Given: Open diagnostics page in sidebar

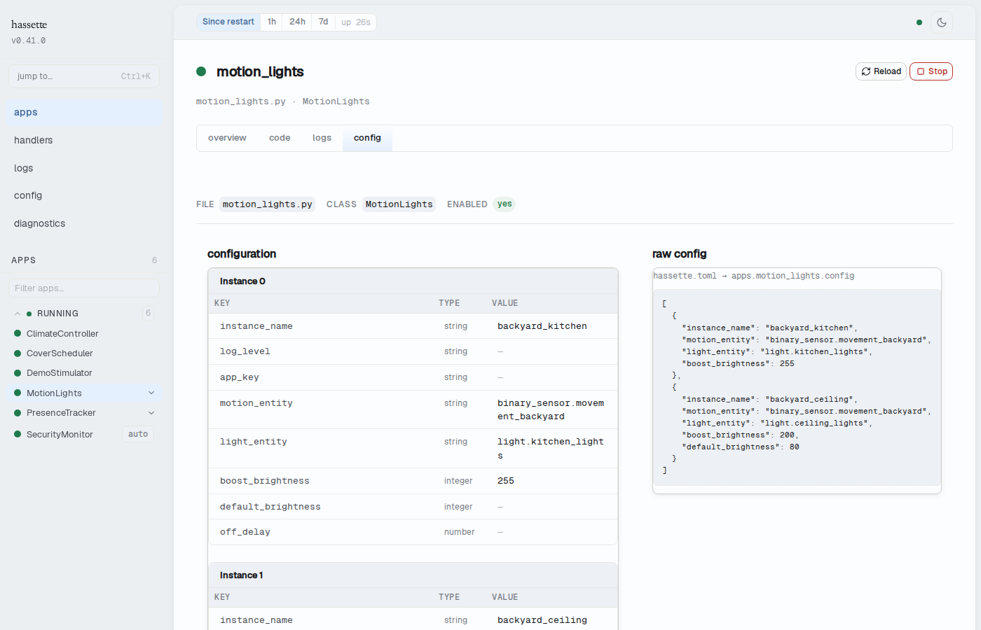Looking at the screenshot, I should tap(84, 223).
